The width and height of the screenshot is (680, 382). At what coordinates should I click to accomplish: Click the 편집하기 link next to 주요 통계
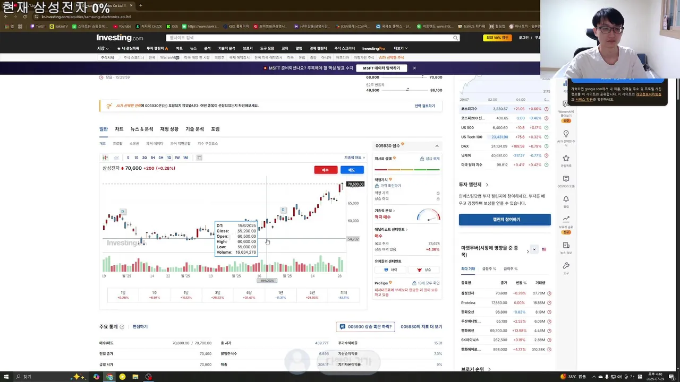coord(140,327)
